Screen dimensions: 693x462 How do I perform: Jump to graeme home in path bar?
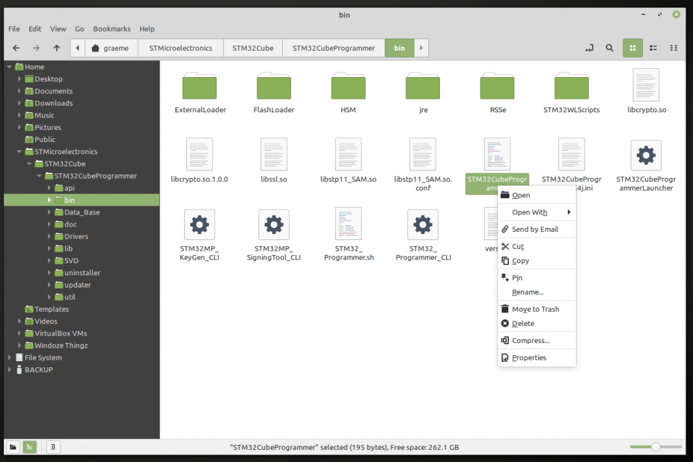[110, 48]
